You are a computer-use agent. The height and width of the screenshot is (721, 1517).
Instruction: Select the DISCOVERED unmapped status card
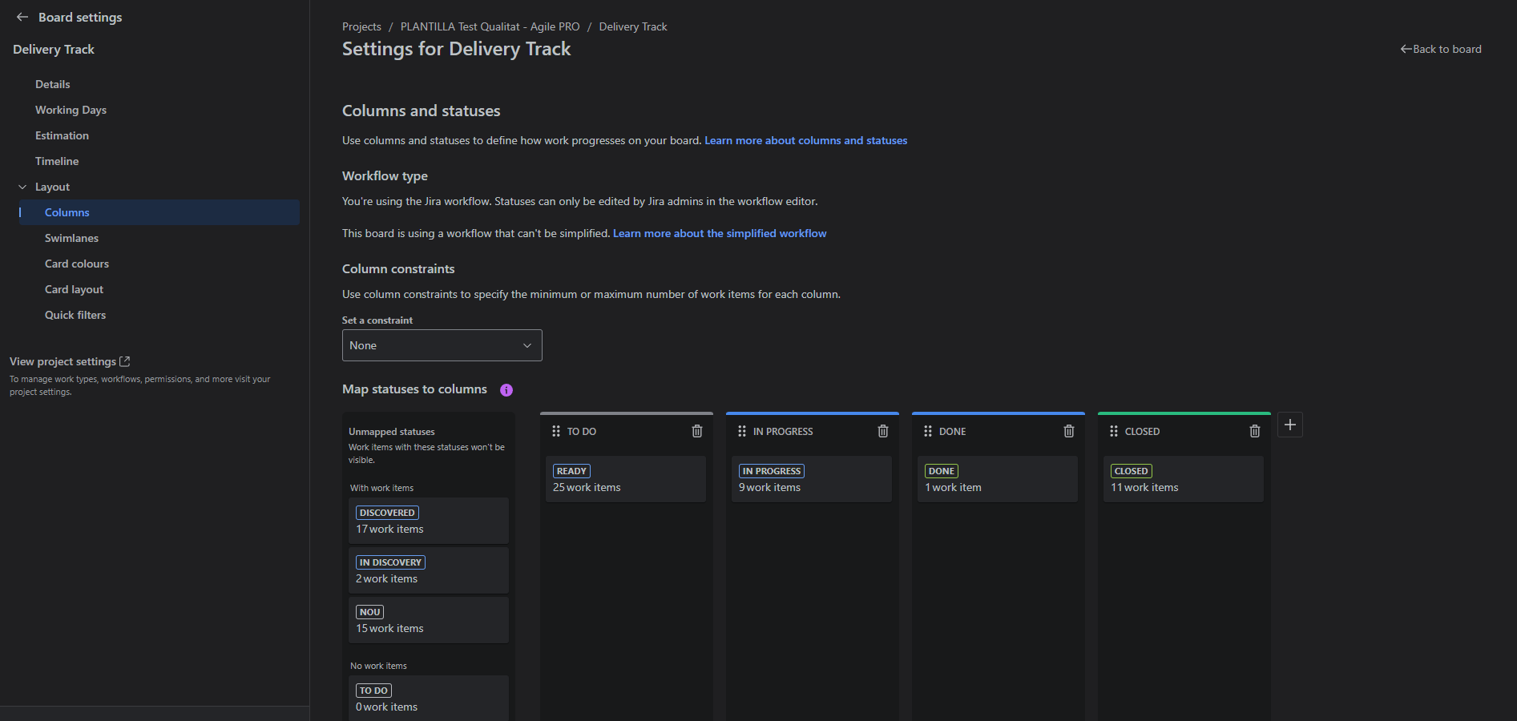428,521
